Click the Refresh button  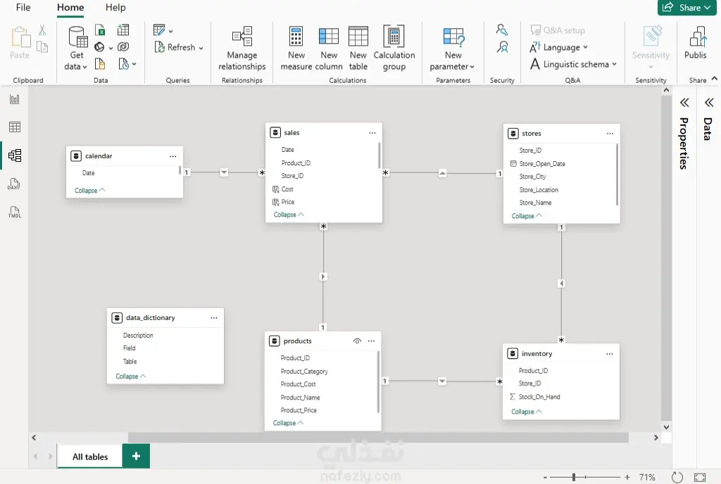tap(175, 47)
